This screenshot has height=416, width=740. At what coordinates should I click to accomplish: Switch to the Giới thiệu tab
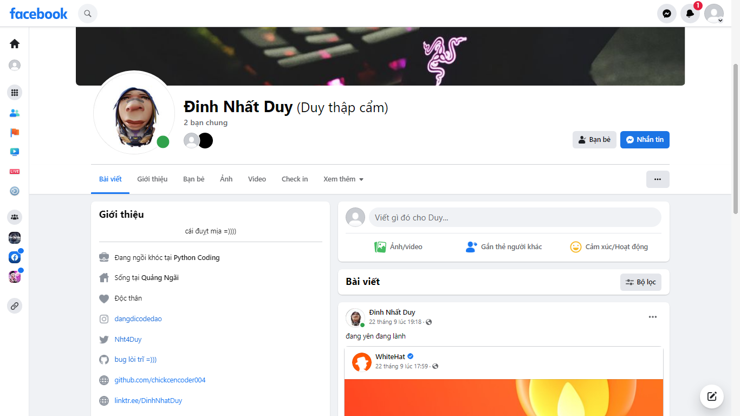pyautogui.click(x=152, y=179)
